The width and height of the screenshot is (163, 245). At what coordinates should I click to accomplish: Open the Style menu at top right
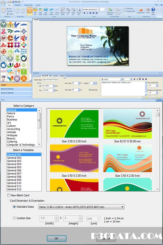(157, 5)
